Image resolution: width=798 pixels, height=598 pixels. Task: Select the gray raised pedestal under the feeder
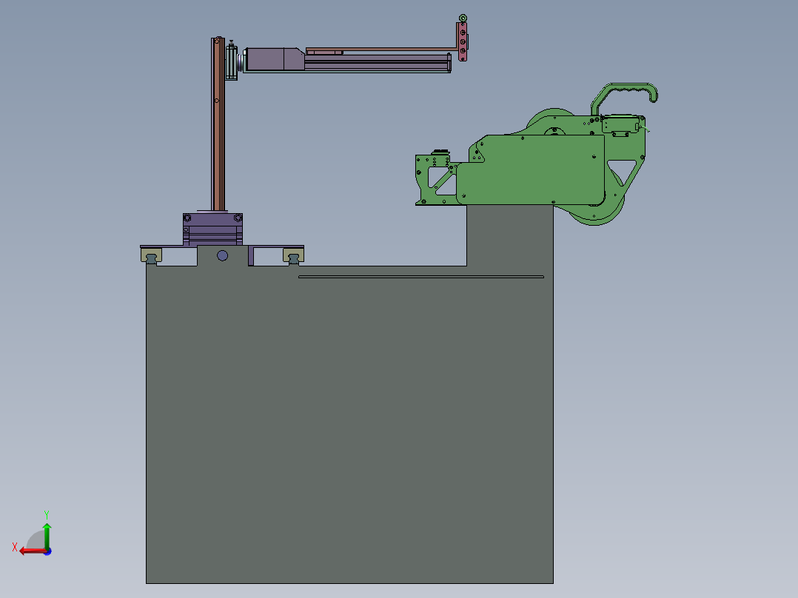coord(510,235)
